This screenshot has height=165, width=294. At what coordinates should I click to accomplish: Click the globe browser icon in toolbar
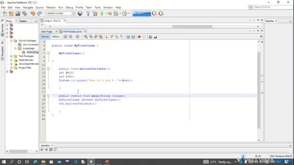(80, 13)
